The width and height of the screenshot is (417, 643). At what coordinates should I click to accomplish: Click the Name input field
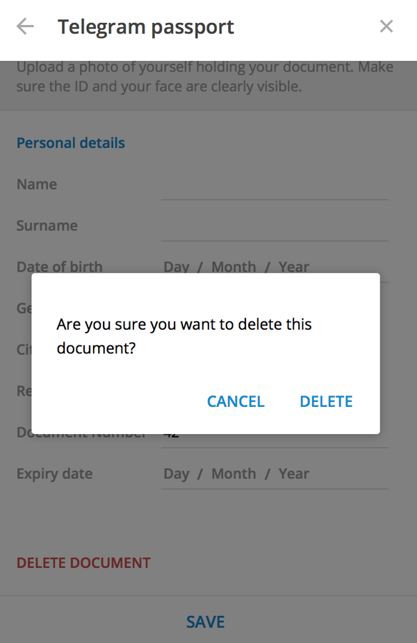pyautogui.click(x=275, y=185)
